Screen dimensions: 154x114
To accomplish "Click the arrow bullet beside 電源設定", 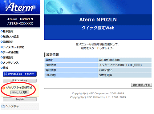I will pos(2,42).
